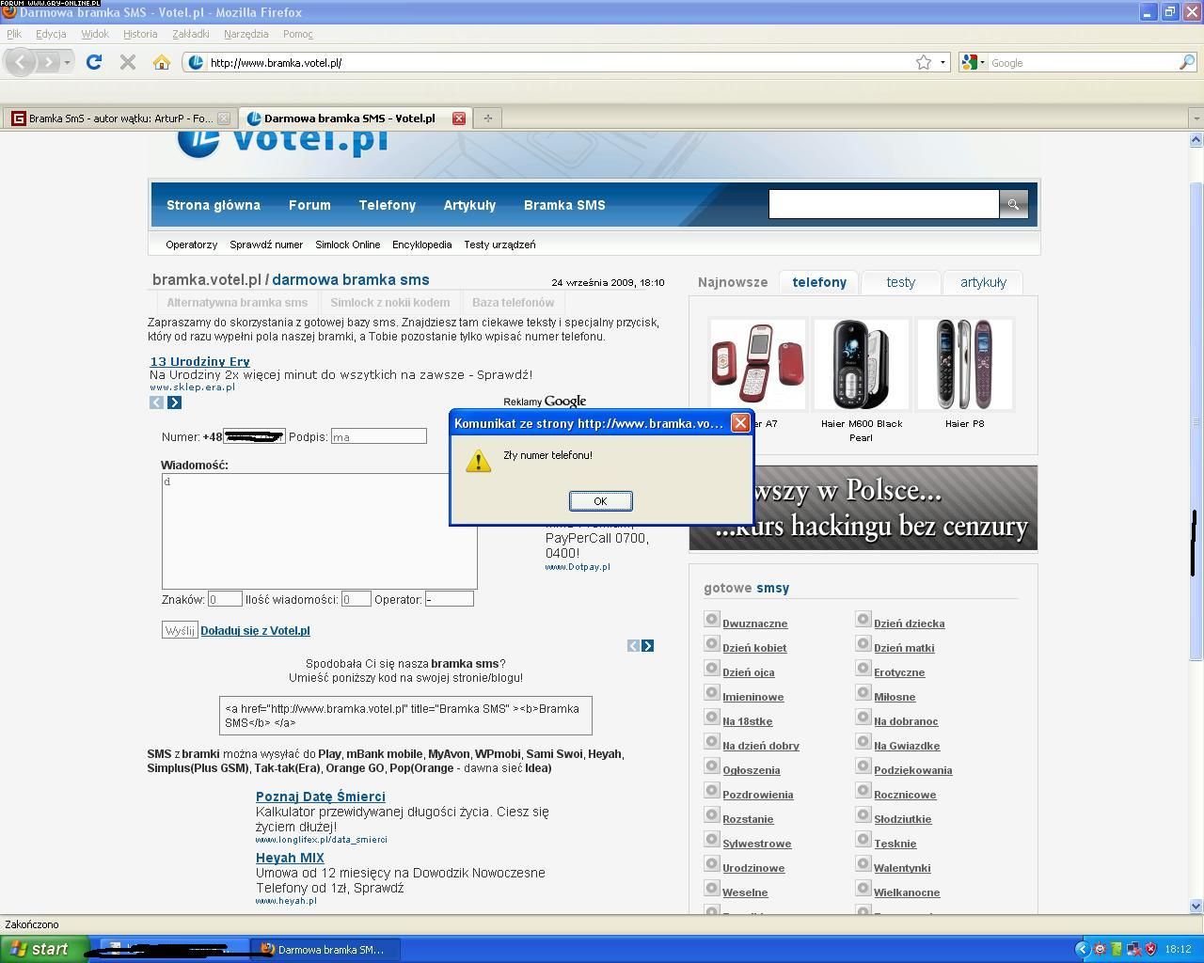Image resolution: width=1204 pixels, height=963 pixels.
Task: Select the telefony tab in Najnowsze
Action: tap(819, 282)
